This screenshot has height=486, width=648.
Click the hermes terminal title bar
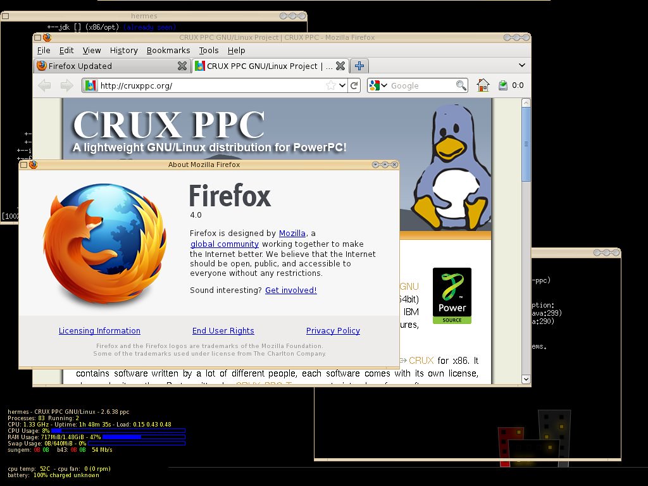pyautogui.click(x=144, y=16)
